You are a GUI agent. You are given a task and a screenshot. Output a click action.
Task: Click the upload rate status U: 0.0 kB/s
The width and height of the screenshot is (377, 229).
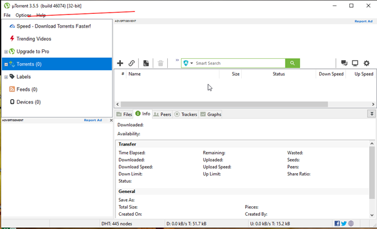click(270, 224)
